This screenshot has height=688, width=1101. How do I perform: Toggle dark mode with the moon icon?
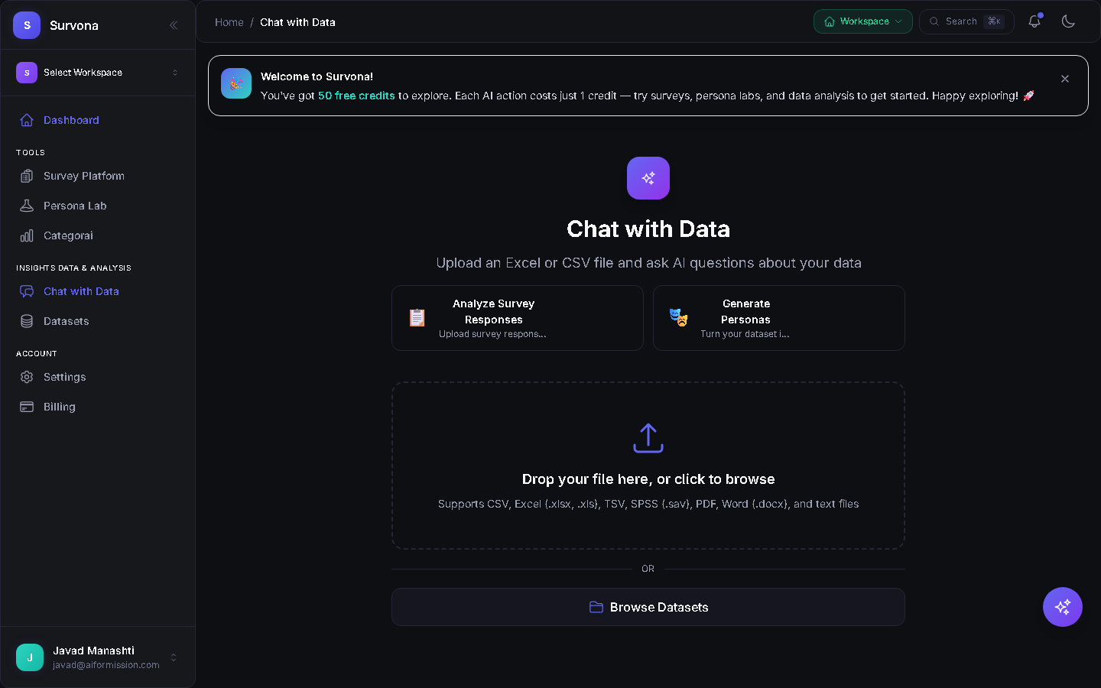(x=1068, y=21)
